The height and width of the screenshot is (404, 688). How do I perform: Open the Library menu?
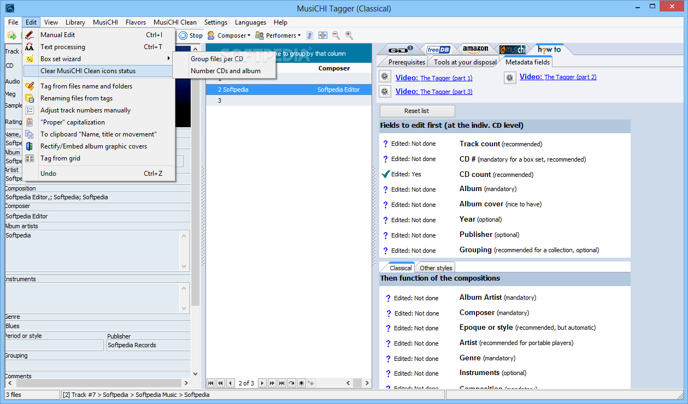pyautogui.click(x=75, y=22)
